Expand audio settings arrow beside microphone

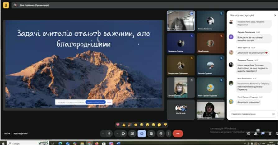click(x=103, y=134)
